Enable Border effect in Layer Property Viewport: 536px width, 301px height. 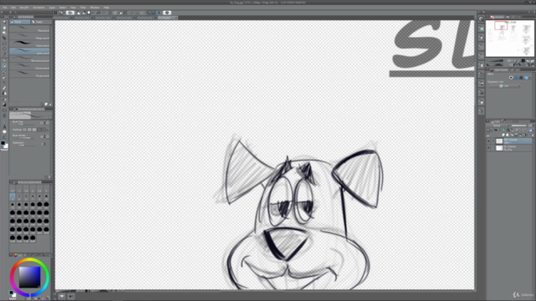click(x=511, y=78)
